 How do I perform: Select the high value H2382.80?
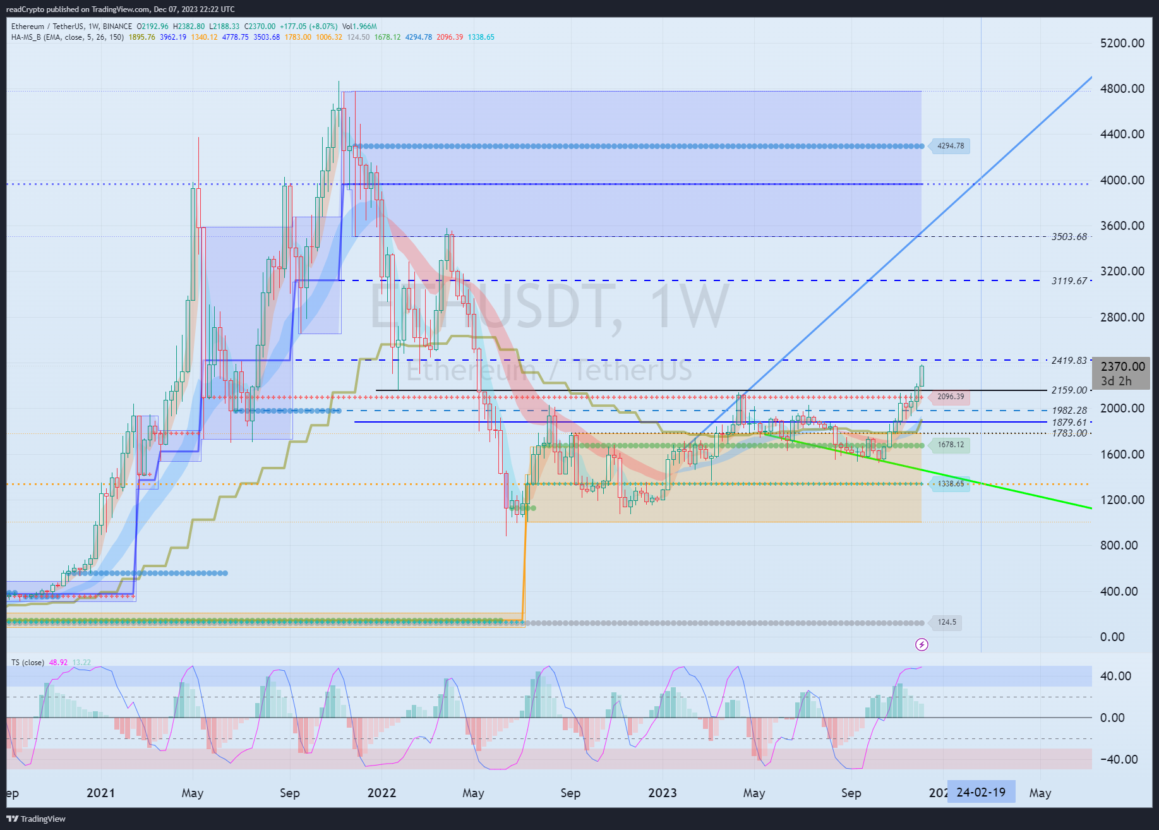[x=189, y=27]
